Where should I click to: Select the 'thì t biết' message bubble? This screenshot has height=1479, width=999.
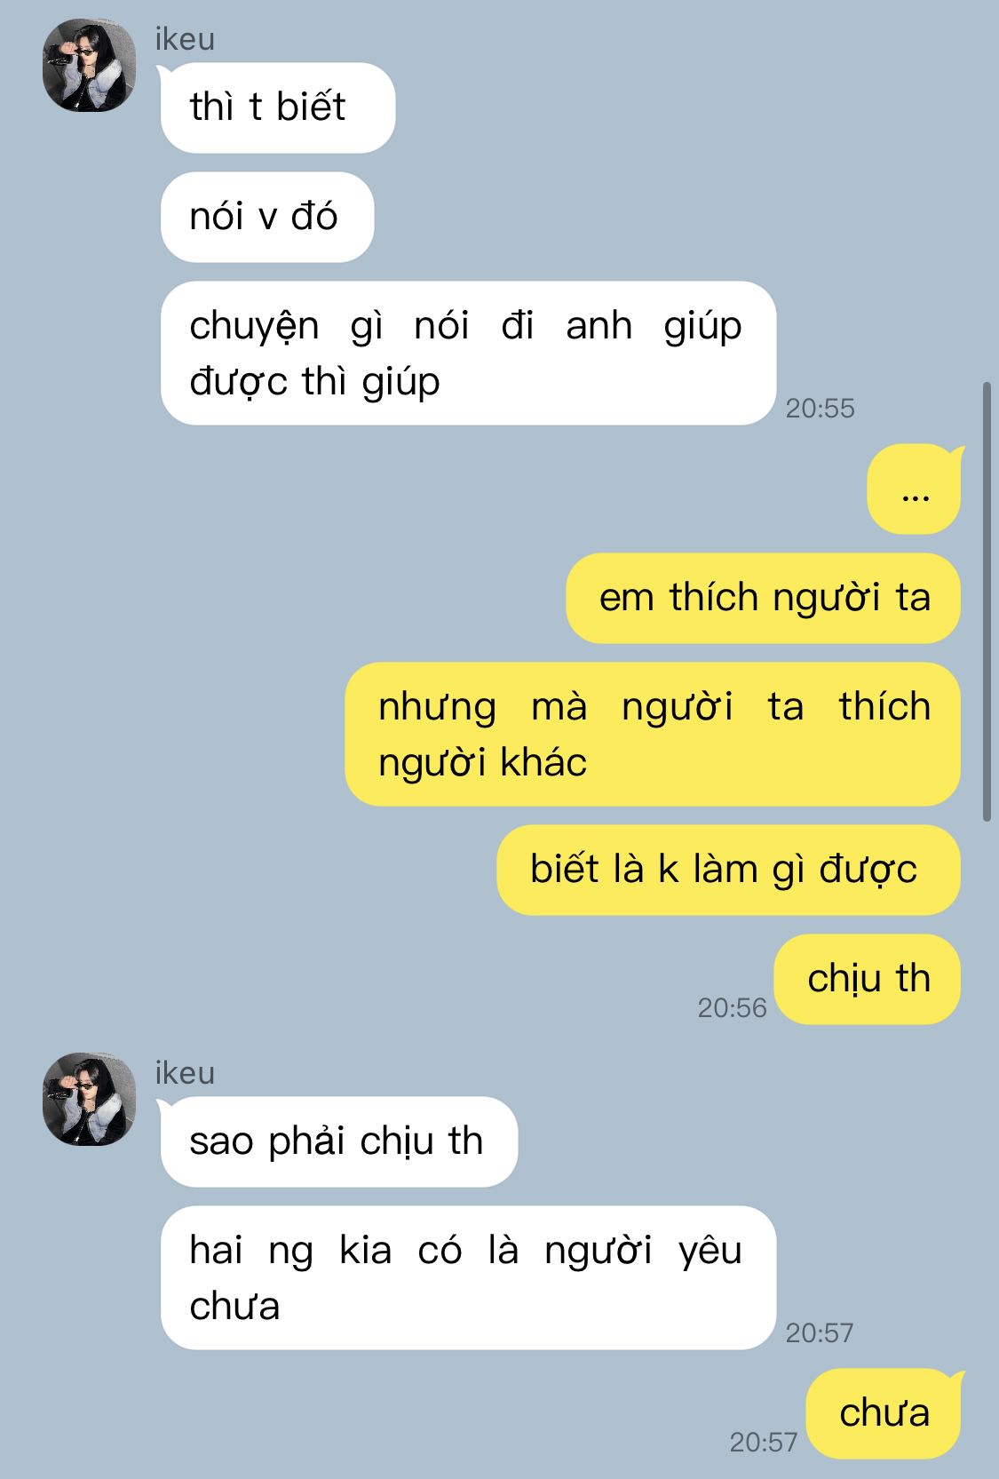pos(277,107)
